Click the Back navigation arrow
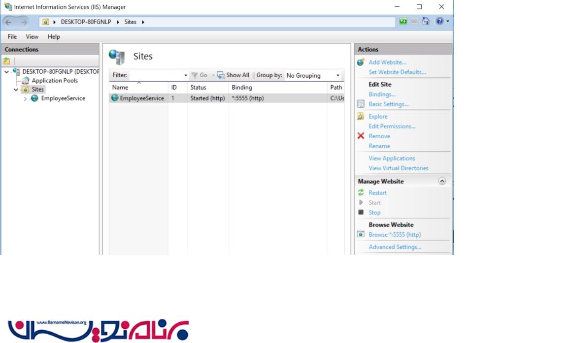 click(x=9, y=22)
